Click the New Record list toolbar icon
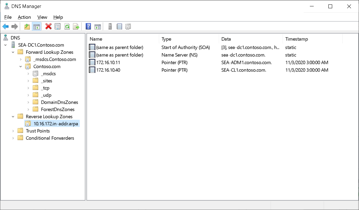359x210 pixels. [x=119, y=27]
